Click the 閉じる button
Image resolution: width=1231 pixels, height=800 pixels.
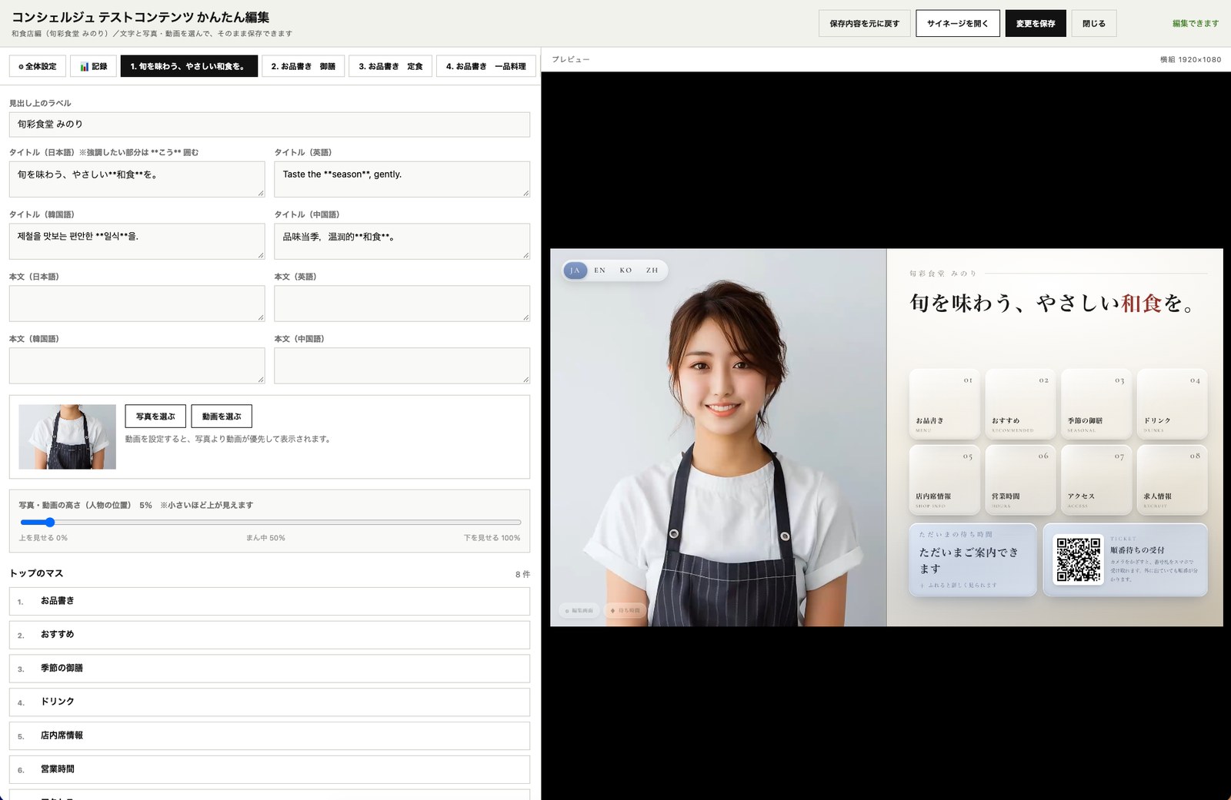tap(1094, 24)
